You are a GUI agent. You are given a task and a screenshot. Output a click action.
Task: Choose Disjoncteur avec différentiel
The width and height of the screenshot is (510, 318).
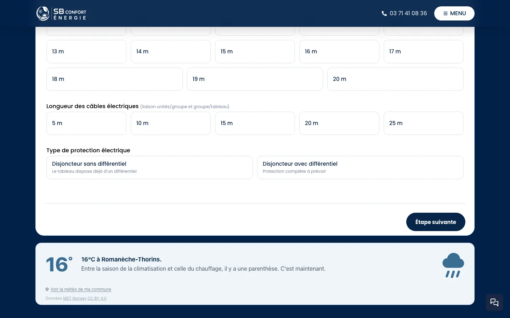360,167
